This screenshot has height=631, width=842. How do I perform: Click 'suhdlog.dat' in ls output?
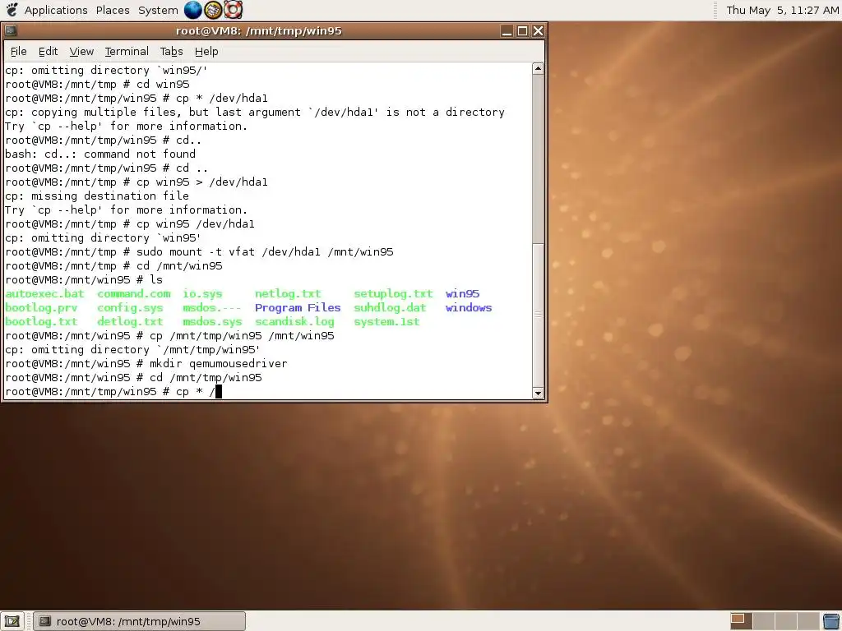coord(390,308)
